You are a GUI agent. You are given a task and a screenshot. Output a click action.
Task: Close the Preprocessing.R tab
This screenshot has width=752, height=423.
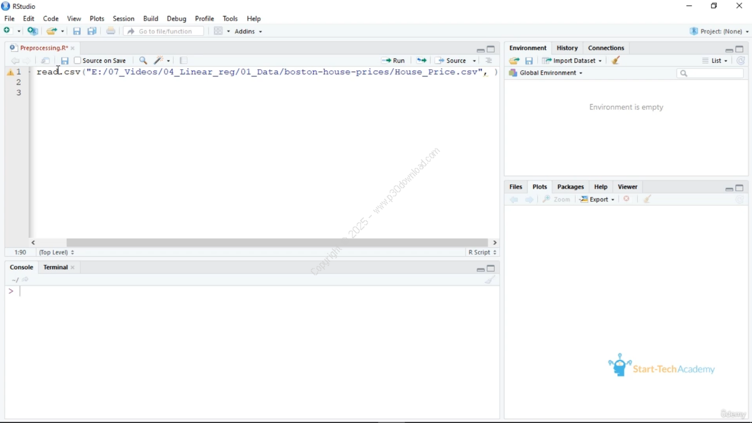[73, 48]
